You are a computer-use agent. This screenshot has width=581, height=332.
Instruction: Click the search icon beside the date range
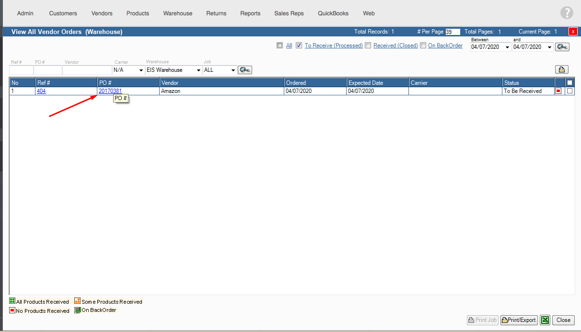[562, 47]
